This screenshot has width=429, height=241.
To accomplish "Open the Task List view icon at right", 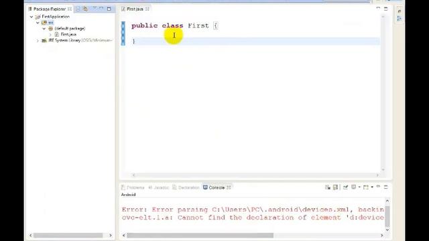I will (x=400, y=11).
